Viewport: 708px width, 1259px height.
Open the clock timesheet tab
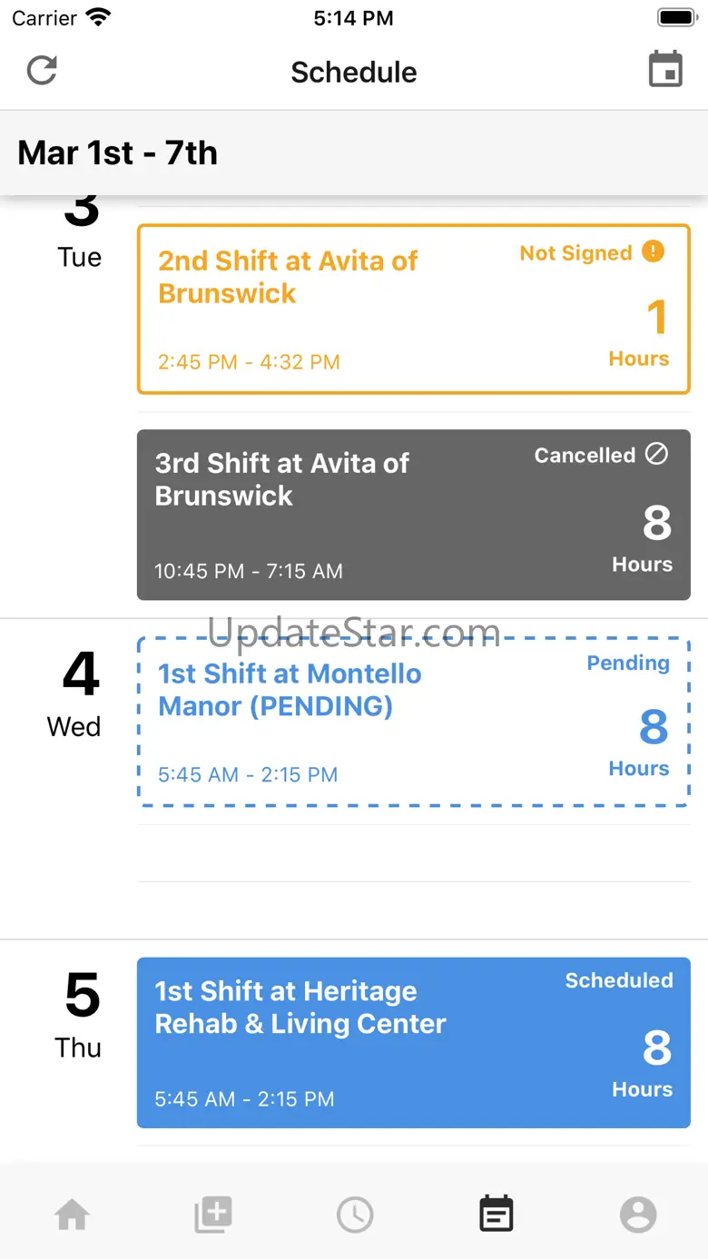point(355,1215)
